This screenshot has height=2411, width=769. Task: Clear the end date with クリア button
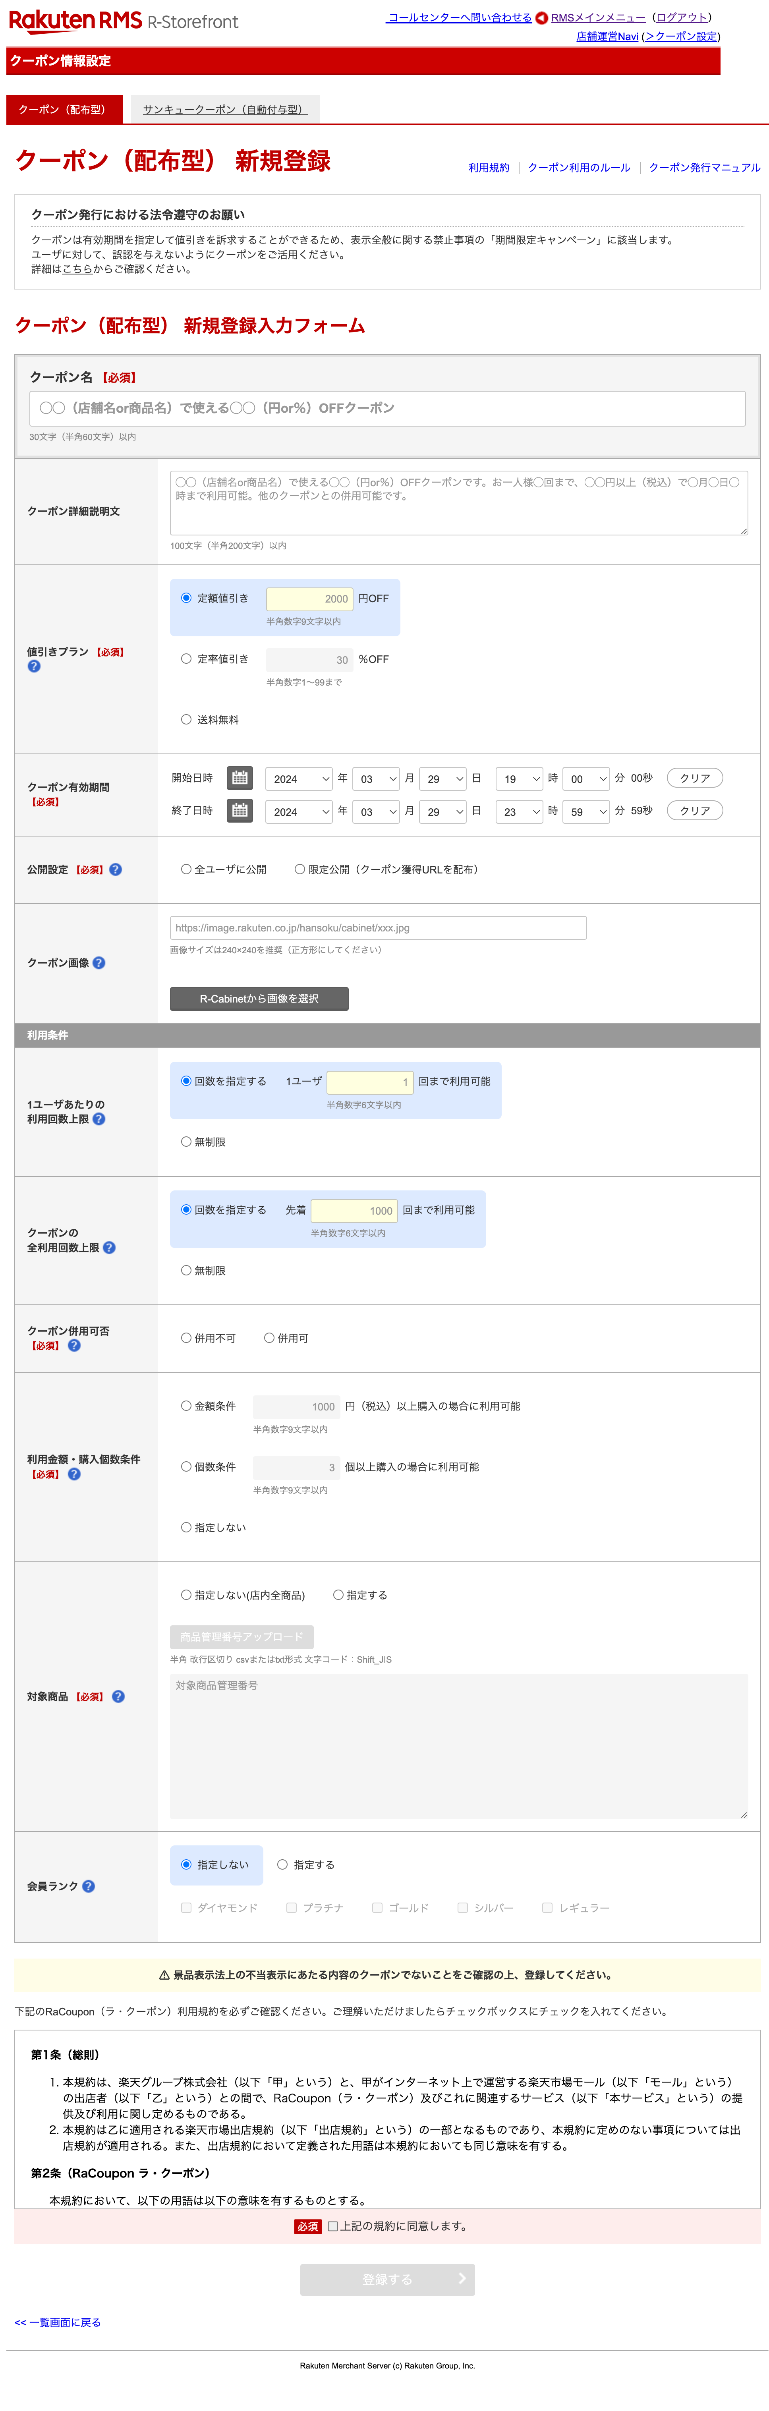[695, 811]
